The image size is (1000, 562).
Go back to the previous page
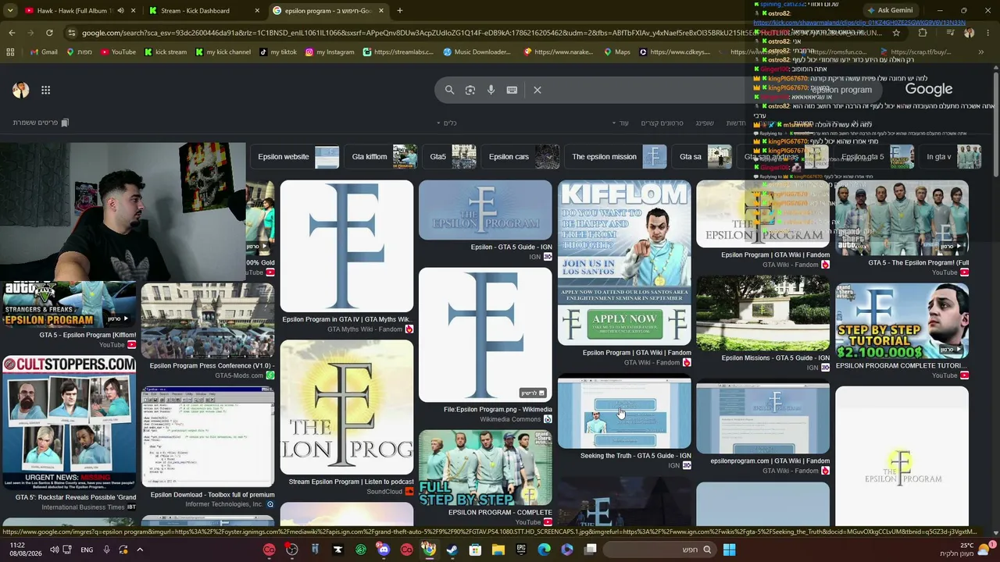pos(12,33)
